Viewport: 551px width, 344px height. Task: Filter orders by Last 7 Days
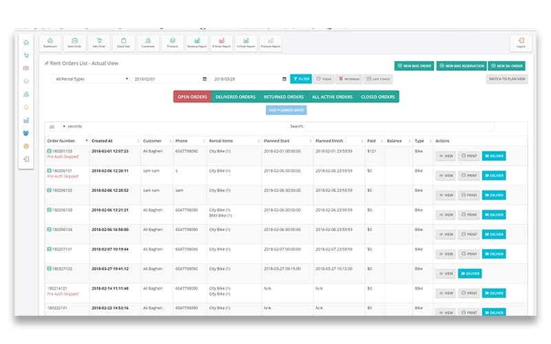click(378, 79)
